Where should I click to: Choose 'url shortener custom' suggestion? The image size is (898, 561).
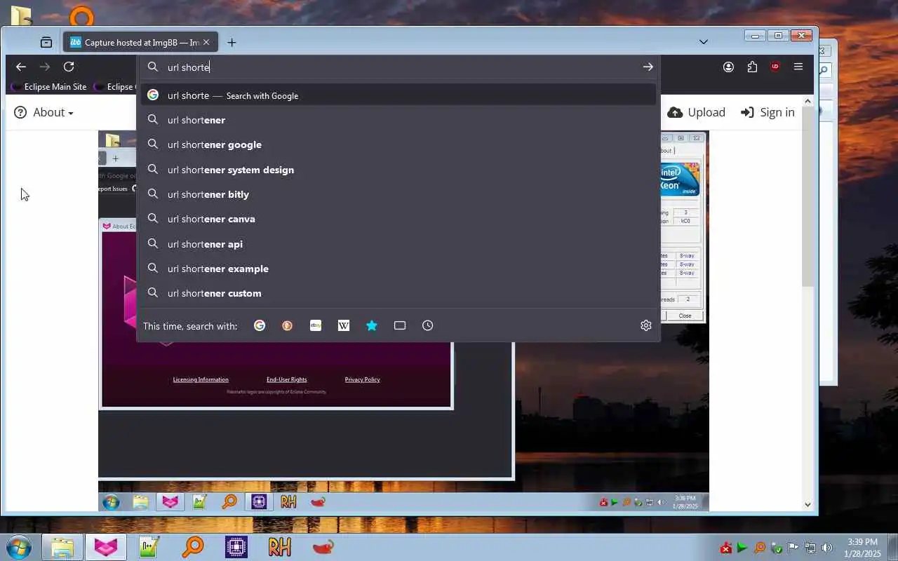pyautogui.click(x=398, y=293)
